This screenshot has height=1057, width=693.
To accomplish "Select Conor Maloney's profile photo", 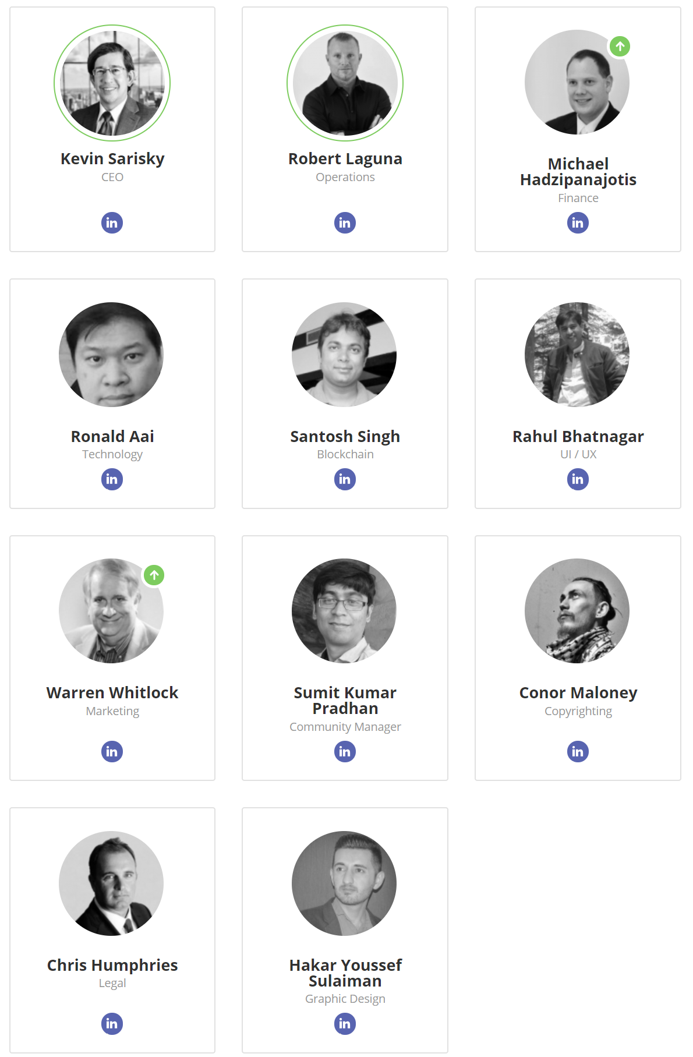I will pyautogui.click(x=577, y=611).
